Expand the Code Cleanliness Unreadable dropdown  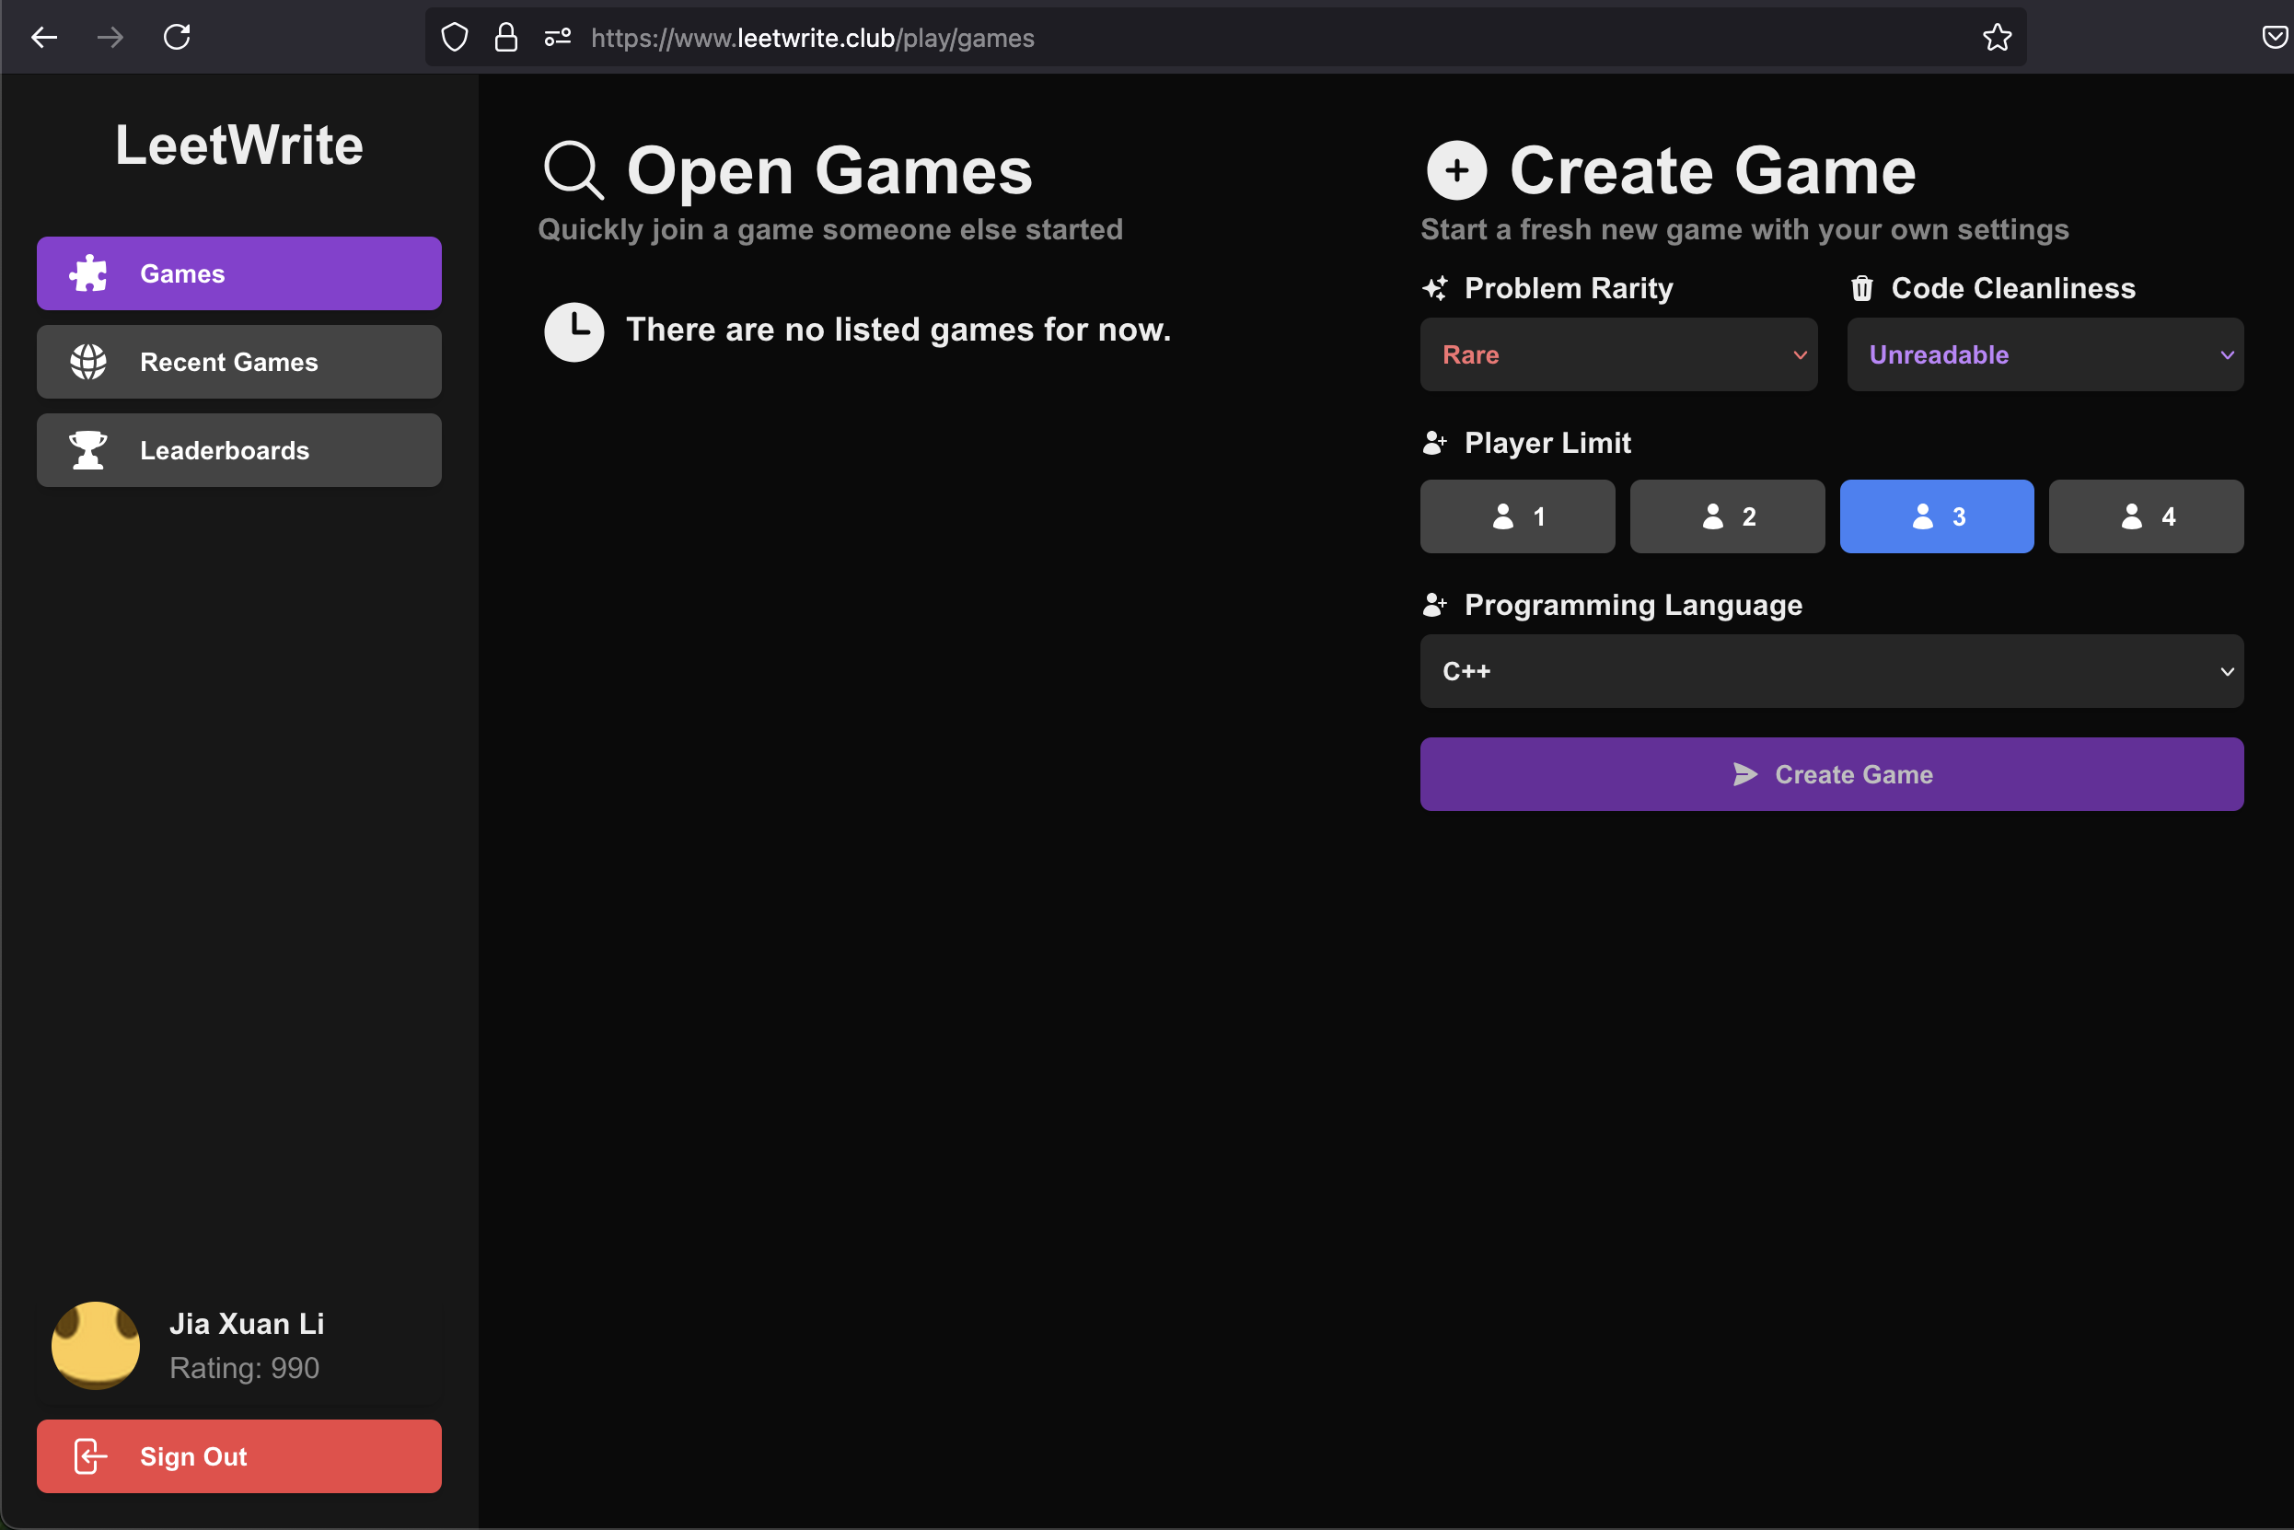tap(2045, 355)
